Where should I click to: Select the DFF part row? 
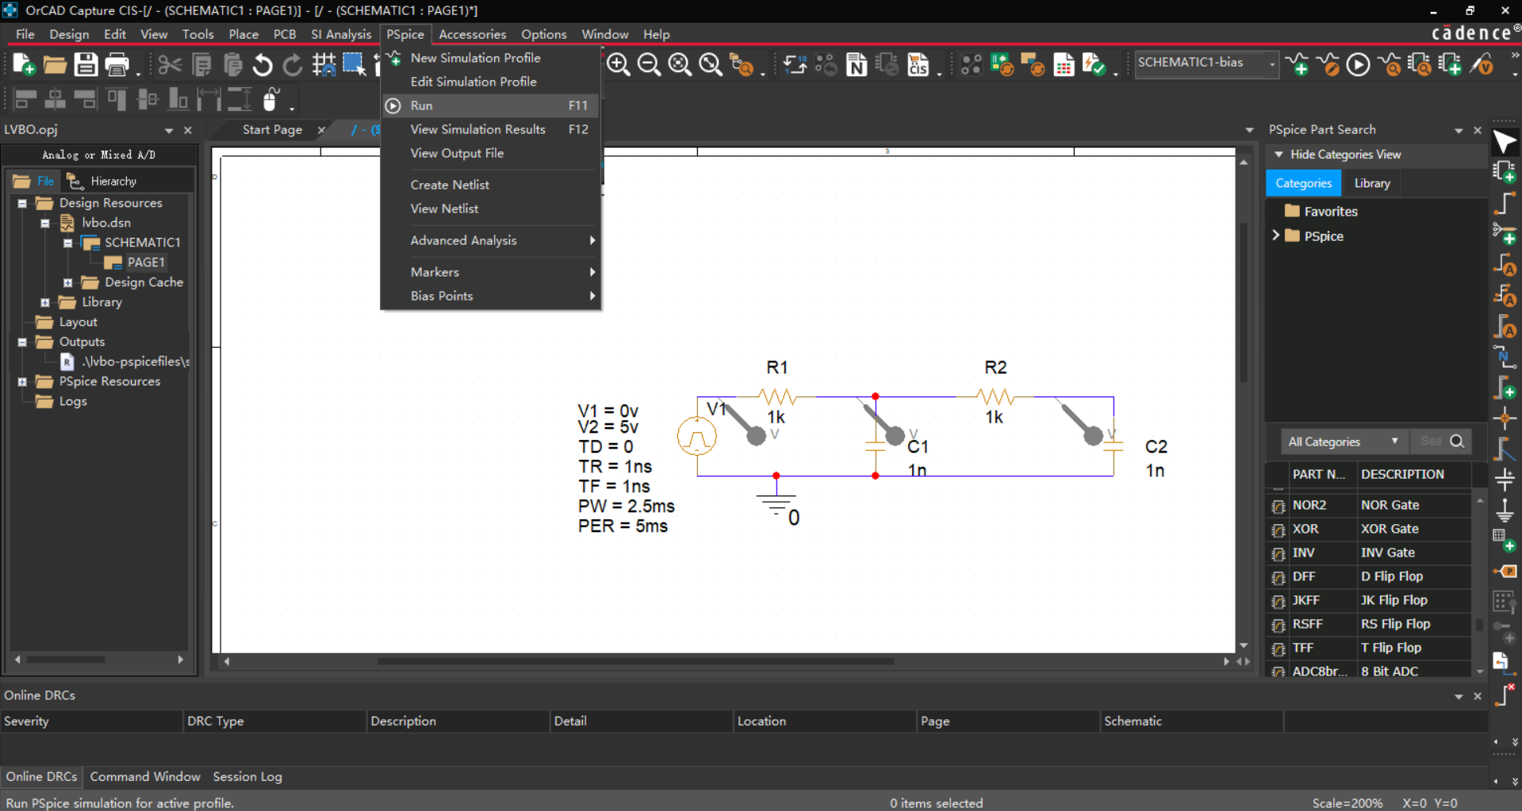pos(1371,576)
